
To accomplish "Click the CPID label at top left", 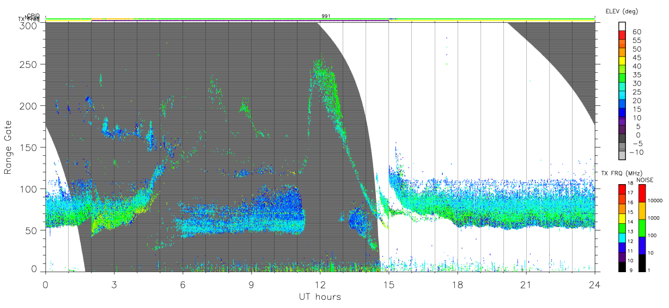I will [x=34, y=16].
